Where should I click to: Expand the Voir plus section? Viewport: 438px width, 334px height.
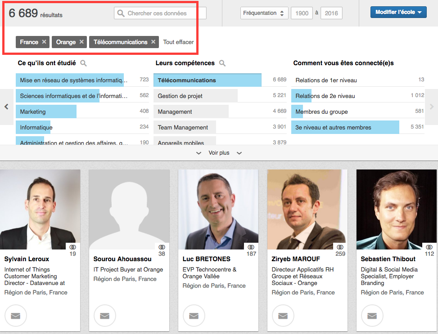tap(219, 153)
